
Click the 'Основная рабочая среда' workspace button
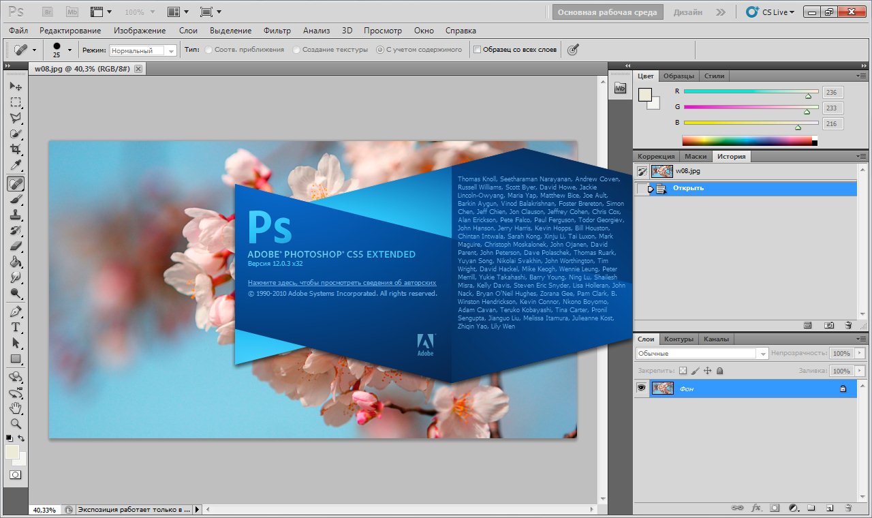608,12
